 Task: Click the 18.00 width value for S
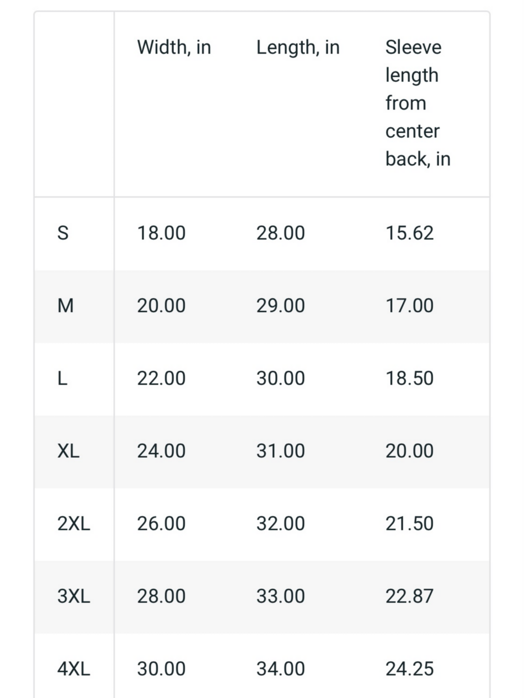[x=161, y=233]
